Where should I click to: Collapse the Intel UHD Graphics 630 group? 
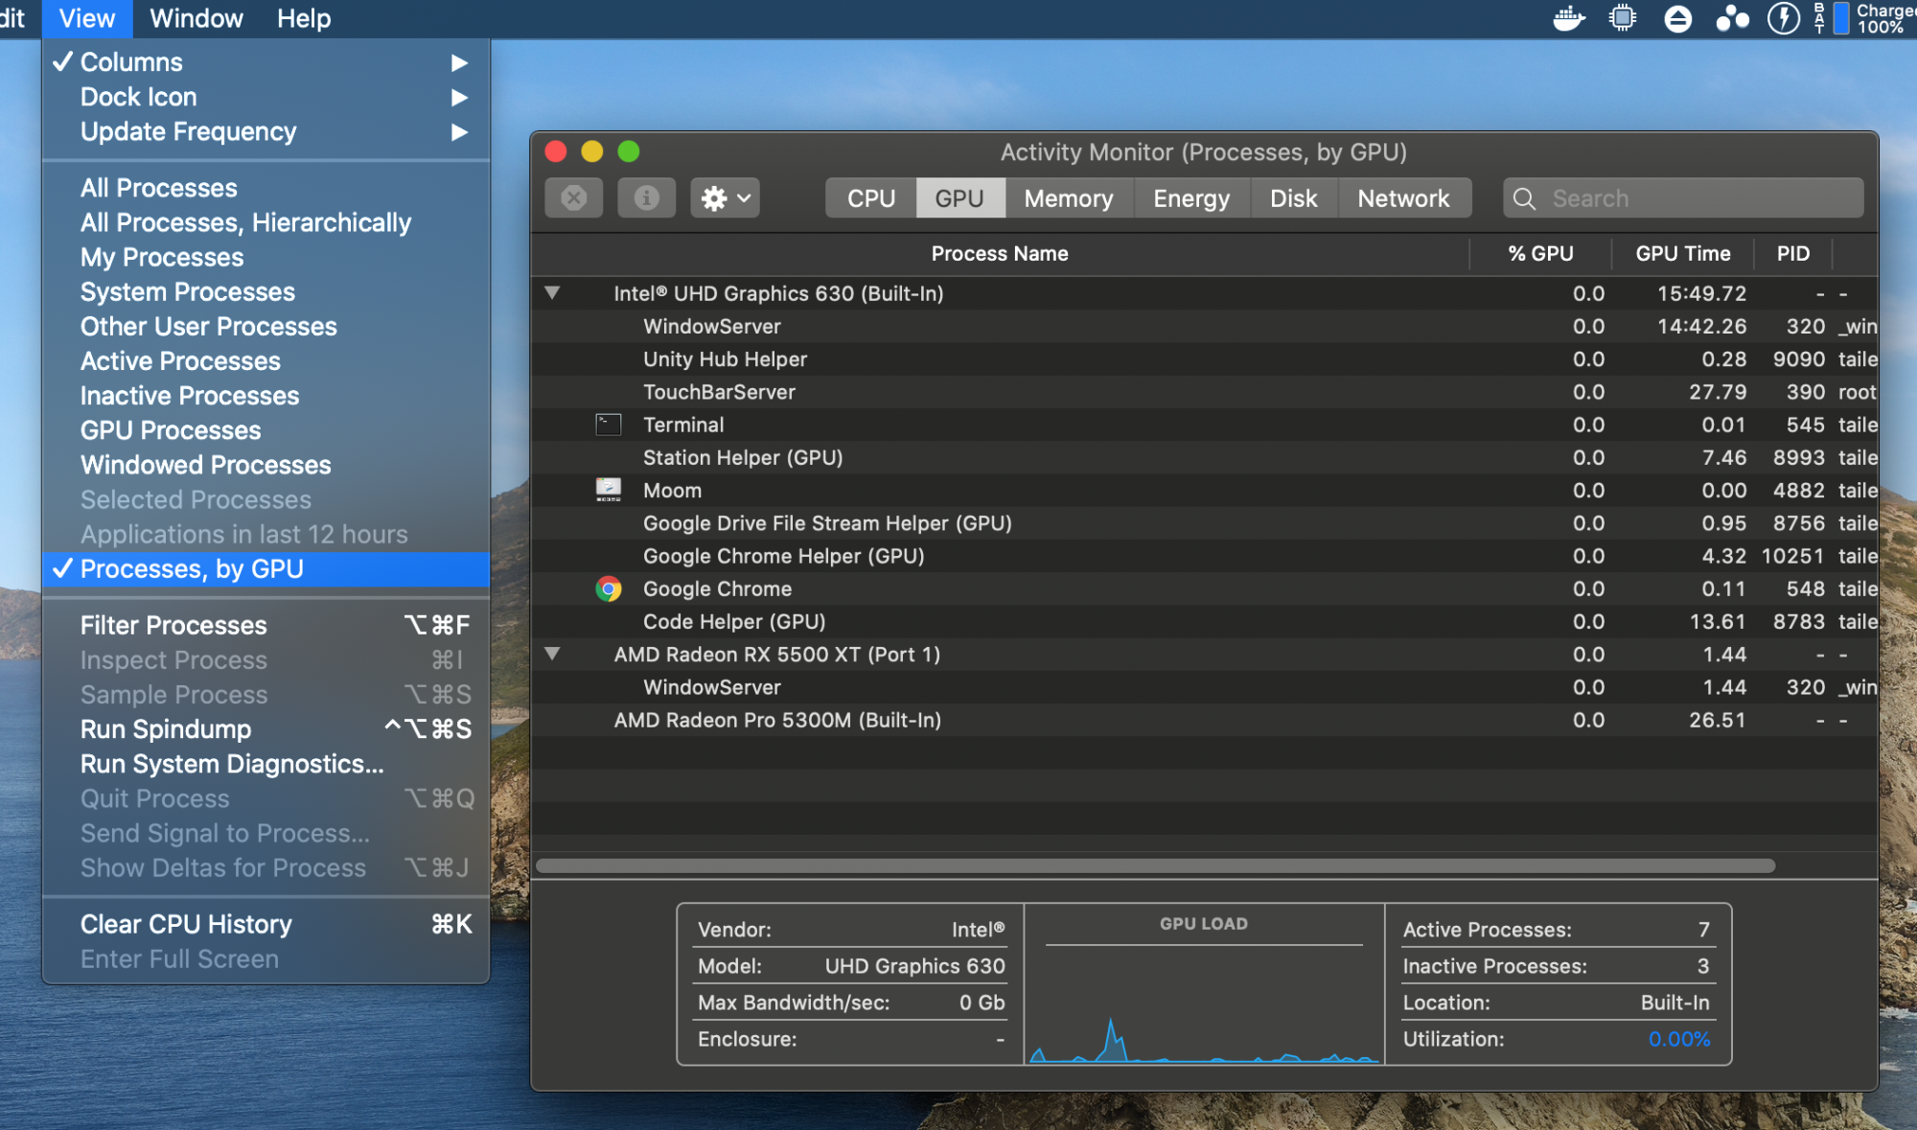[x=552, y=293]
